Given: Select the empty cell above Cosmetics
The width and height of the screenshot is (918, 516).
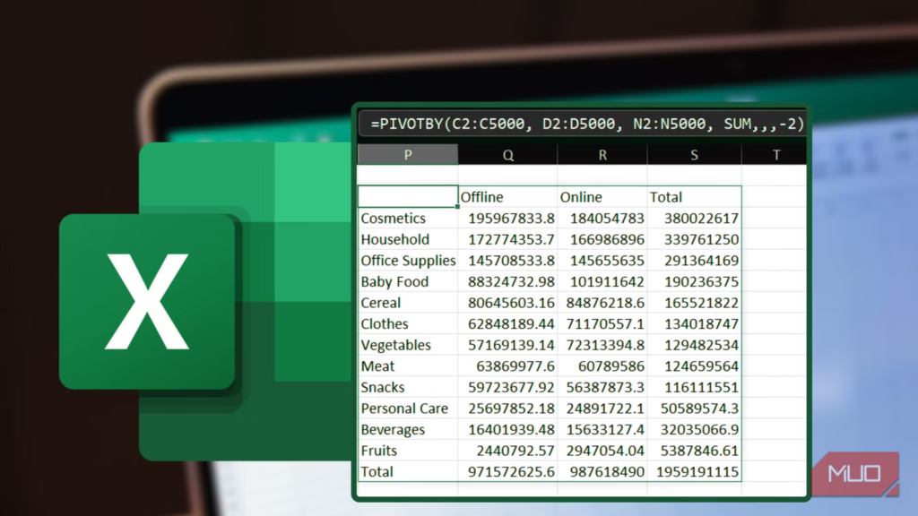Looking at the screenshot, I should click(x=408, y=196).
